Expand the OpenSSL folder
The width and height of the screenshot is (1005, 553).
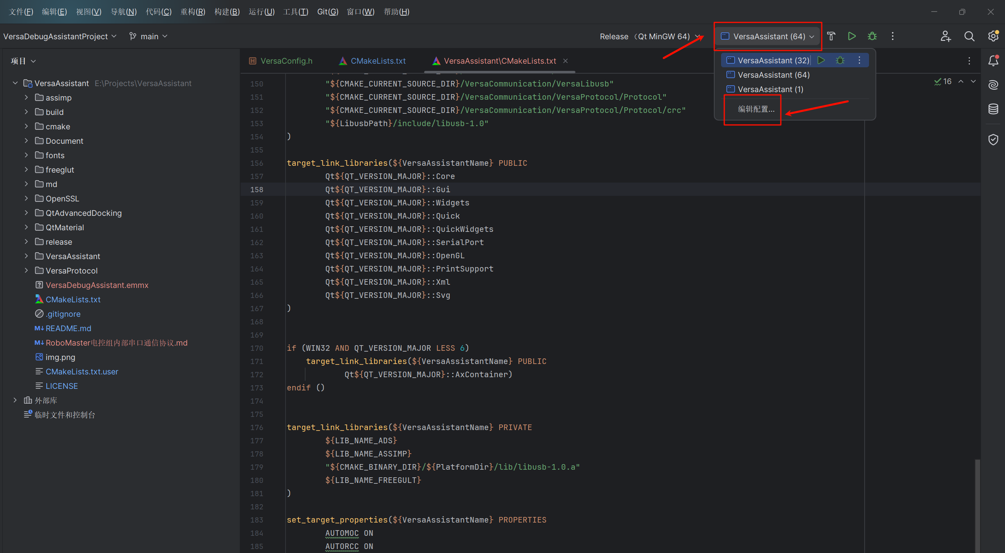click(26, 199)
